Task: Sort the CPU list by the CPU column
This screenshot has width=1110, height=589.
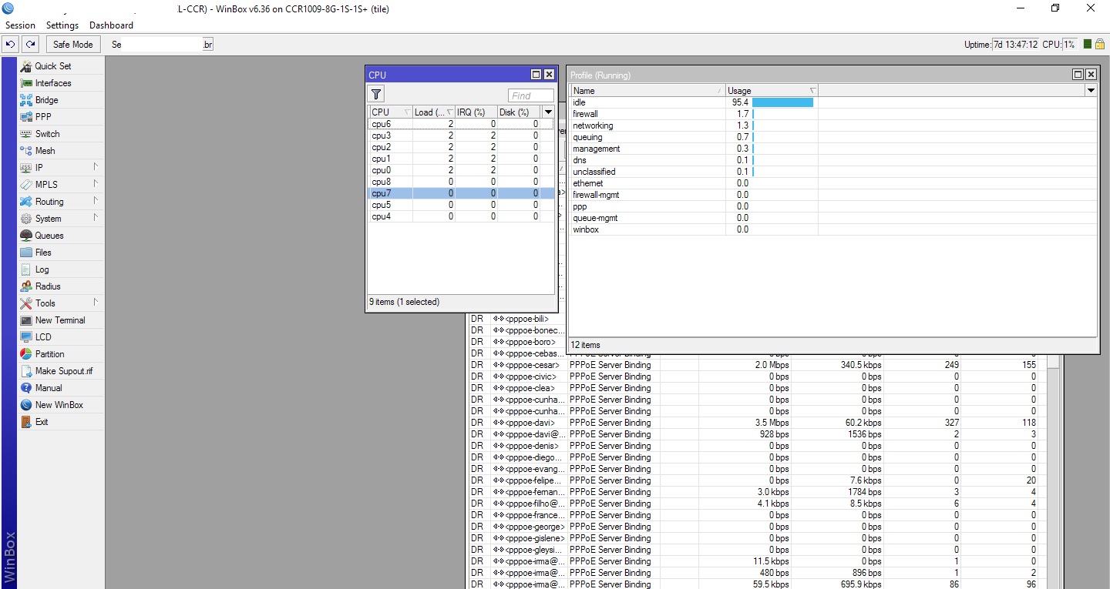Action: tap(390, 112)
